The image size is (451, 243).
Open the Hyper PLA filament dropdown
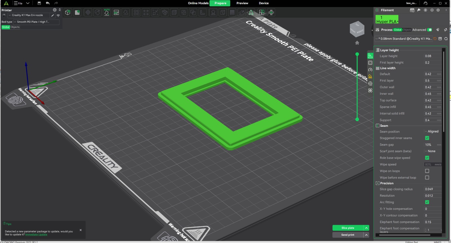[387, 20]
